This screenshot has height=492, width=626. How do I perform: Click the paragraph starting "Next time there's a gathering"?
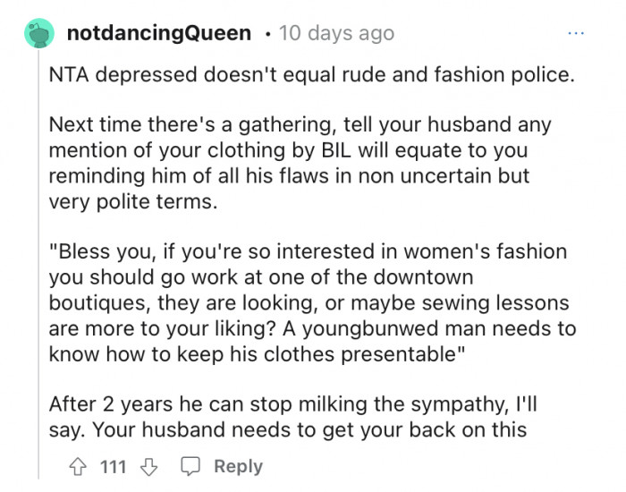tap(300, 163)
